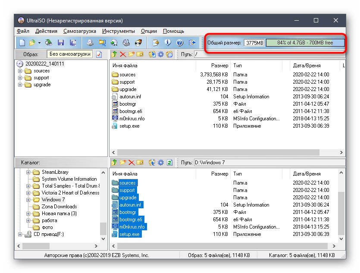Click the gear icon in lower catalog toolbar

coord(161,163)
